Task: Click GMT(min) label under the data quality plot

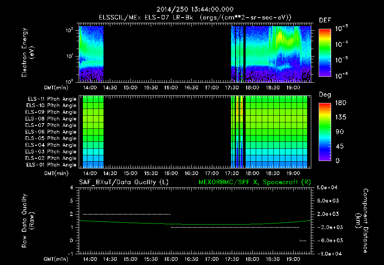Action: tap(56, 259)
